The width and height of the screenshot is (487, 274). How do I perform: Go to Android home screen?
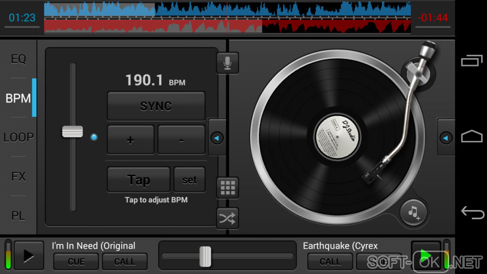pos(471,136)
